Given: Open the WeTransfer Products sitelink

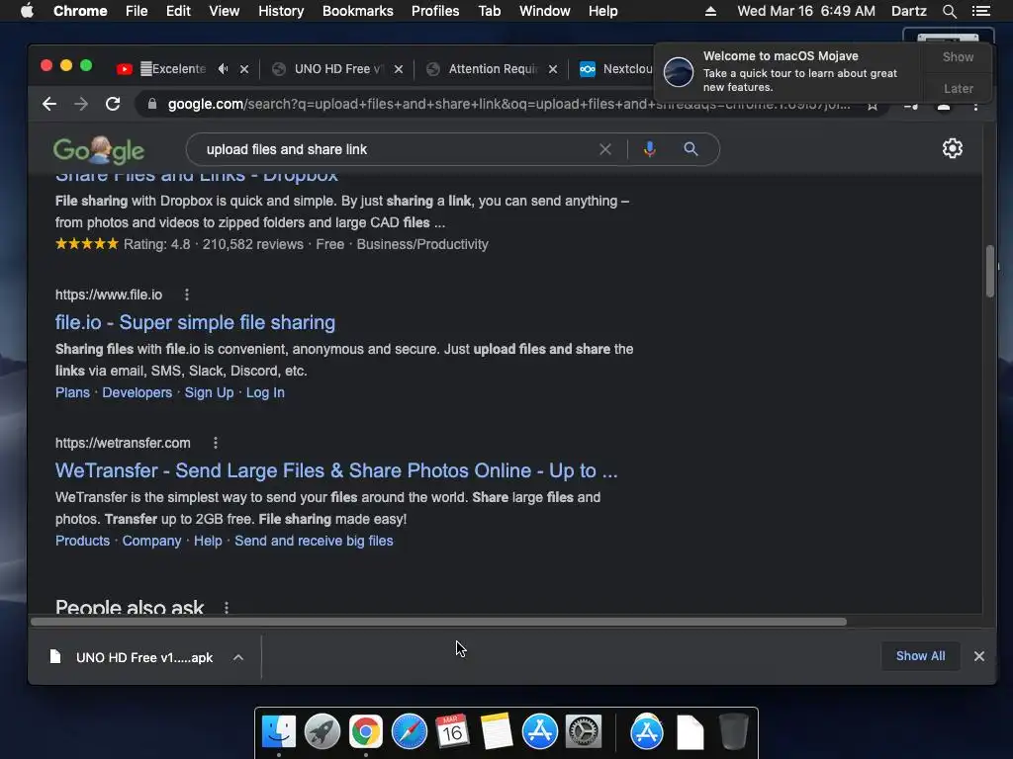Looking at the screenshot, I should pyautogui.click(x=83, y=541).
